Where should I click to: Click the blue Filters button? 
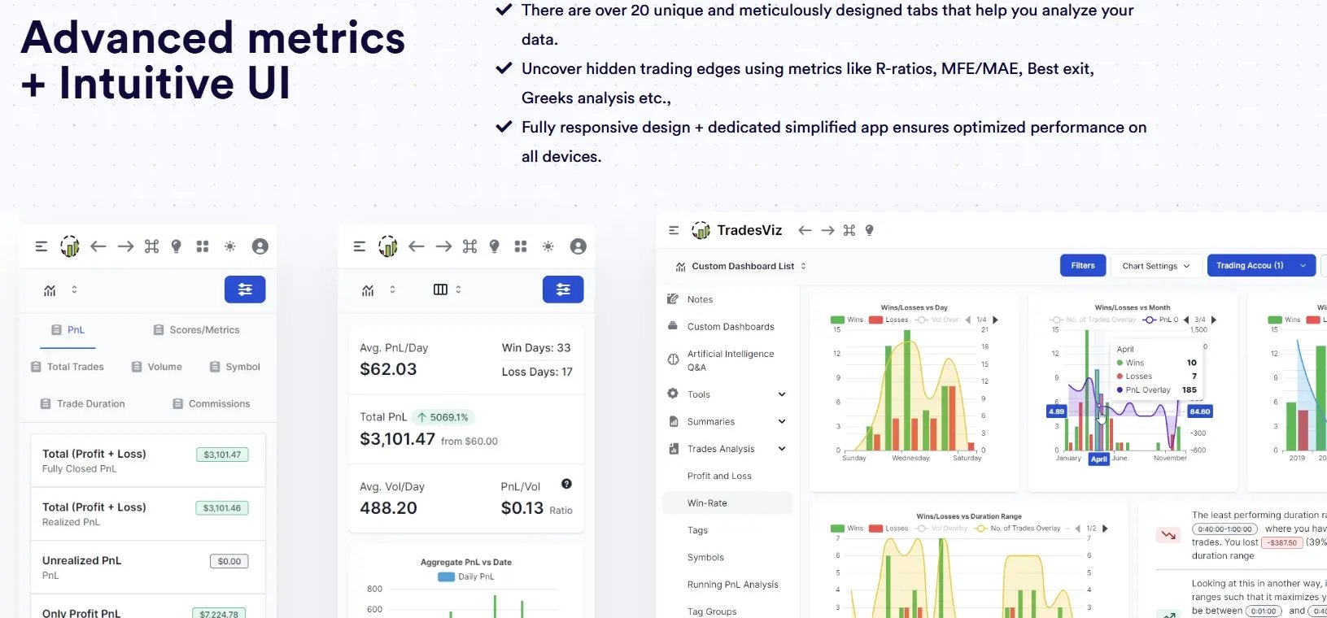[x=1083, y=266]
